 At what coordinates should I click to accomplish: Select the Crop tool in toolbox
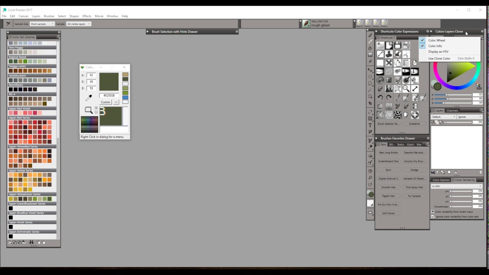(370, 104)
